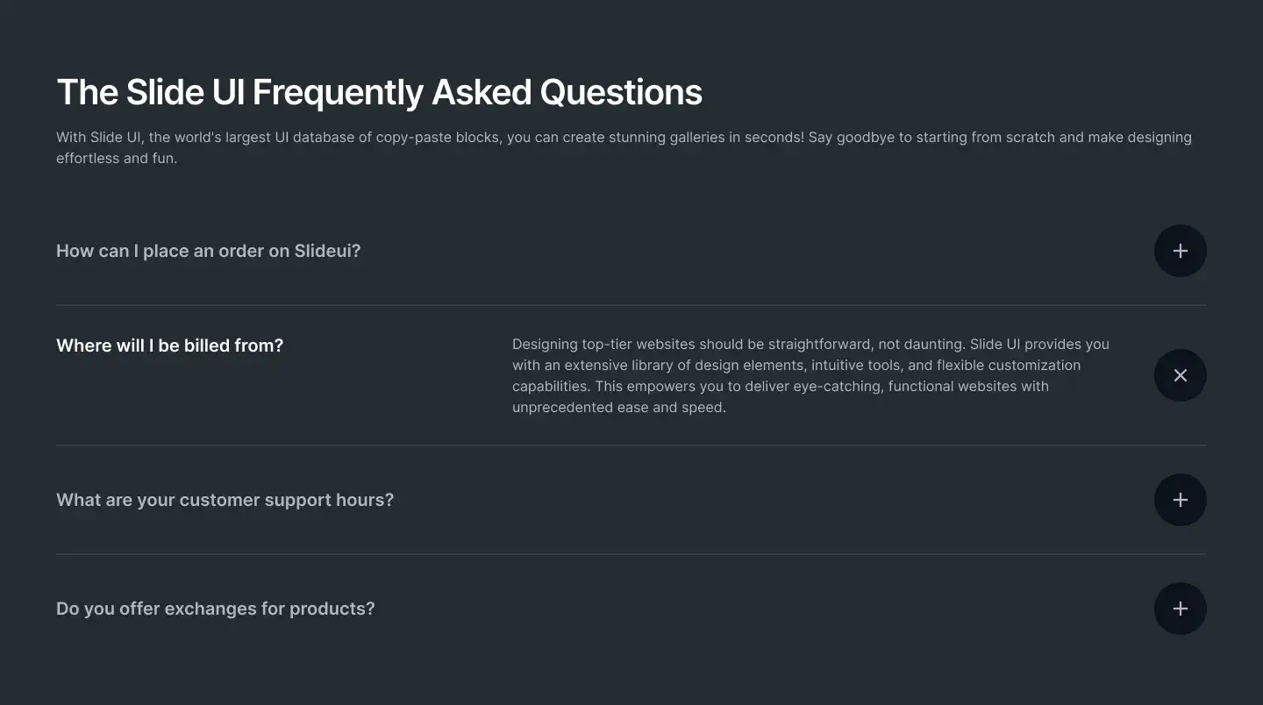Expand 'What are your customer support hours?'
The height and width of the screenshot is (705, 1263).
(x=225, y=500)
